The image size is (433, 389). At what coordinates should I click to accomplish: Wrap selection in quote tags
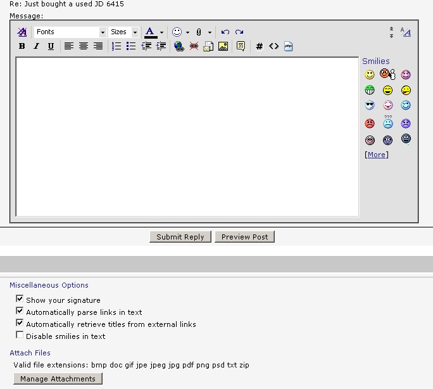point(241,46)
